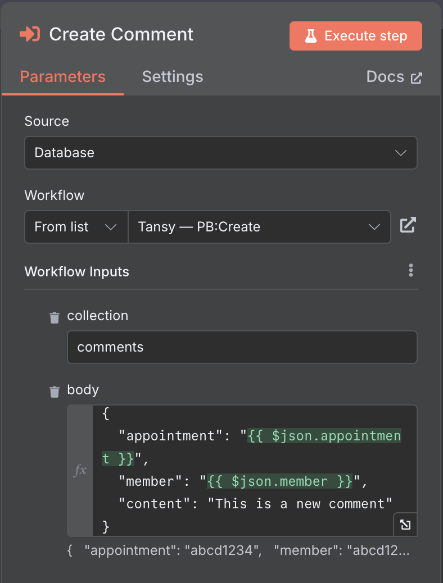The image size is (443, 583).
Task: Click the Create Comment node icon
Action: (30, 34)
